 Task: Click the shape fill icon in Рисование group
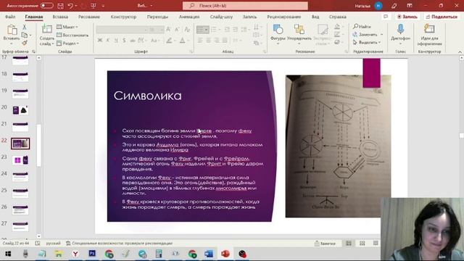coord(337,27)
